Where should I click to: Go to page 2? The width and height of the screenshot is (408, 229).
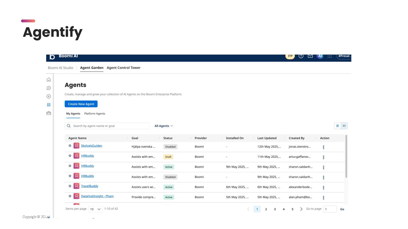tap(266, 209)
